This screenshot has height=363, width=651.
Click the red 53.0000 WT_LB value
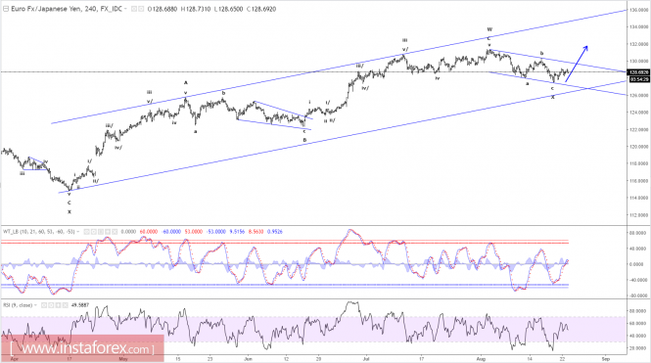tap(194, 232)
